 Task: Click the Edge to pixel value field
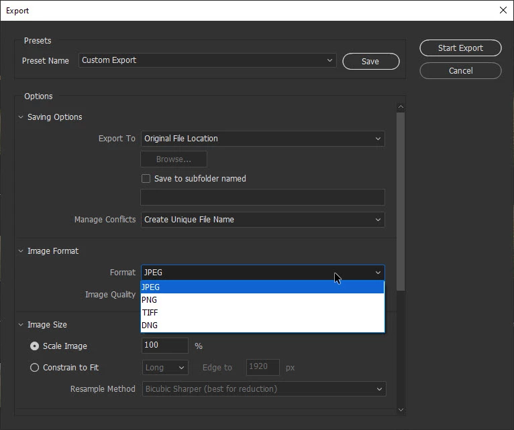coord(263,367)
